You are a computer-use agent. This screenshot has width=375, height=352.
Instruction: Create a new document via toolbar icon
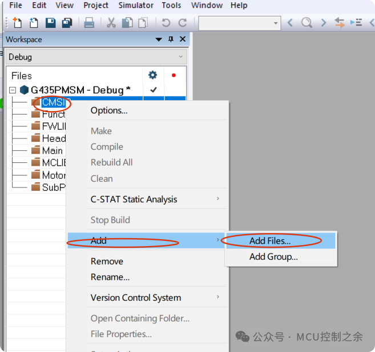click(17, 23)
